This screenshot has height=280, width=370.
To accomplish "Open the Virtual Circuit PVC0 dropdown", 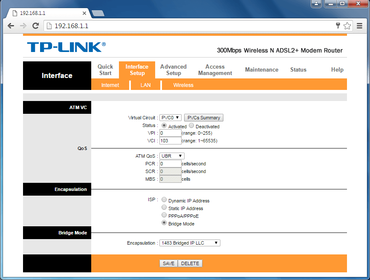I will (x=171, y=118).
